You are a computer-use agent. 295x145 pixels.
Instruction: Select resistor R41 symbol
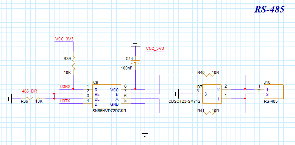[x=209, y=113]
